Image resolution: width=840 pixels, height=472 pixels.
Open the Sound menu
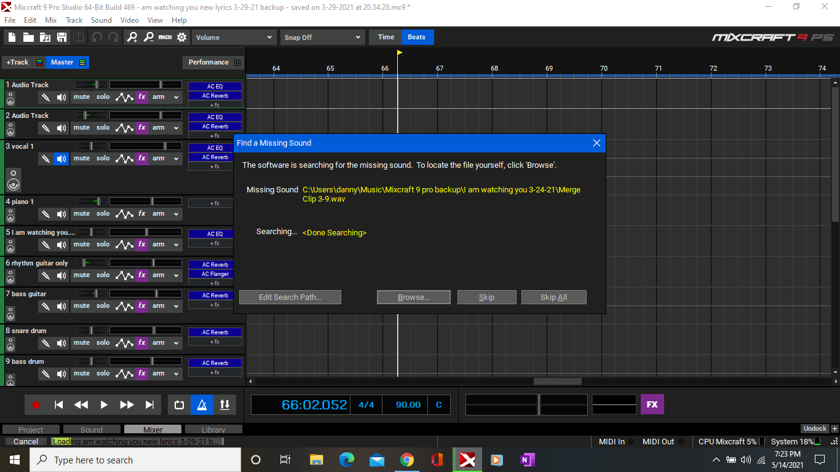(101, 20)
